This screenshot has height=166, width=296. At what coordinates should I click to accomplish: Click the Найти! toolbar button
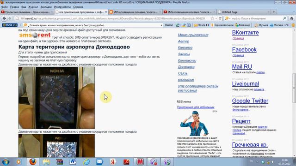click(168, 25)
